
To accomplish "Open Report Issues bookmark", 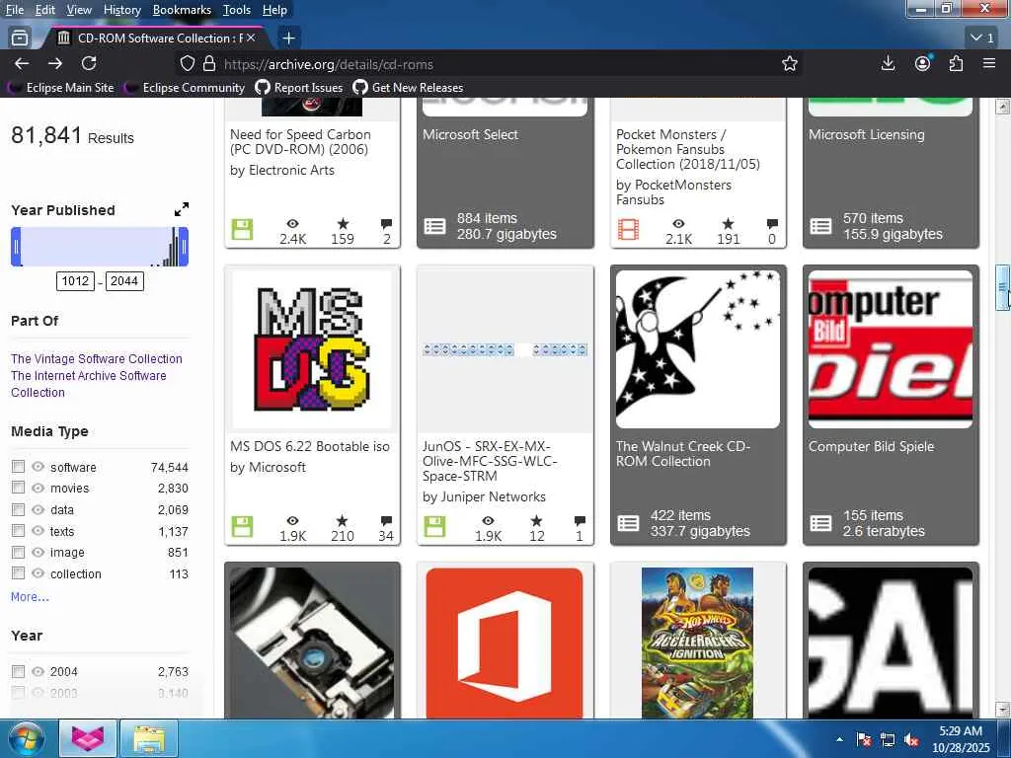I will [299, 88].
